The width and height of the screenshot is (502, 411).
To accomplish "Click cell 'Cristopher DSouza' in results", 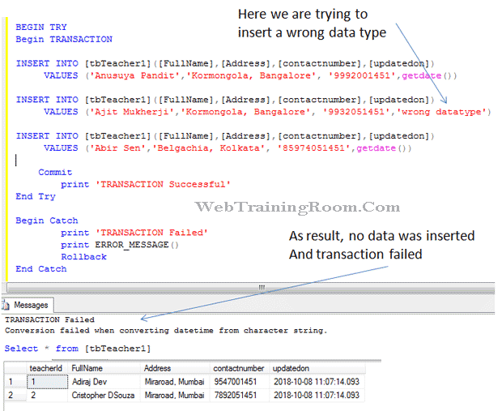I will (103, 396).
